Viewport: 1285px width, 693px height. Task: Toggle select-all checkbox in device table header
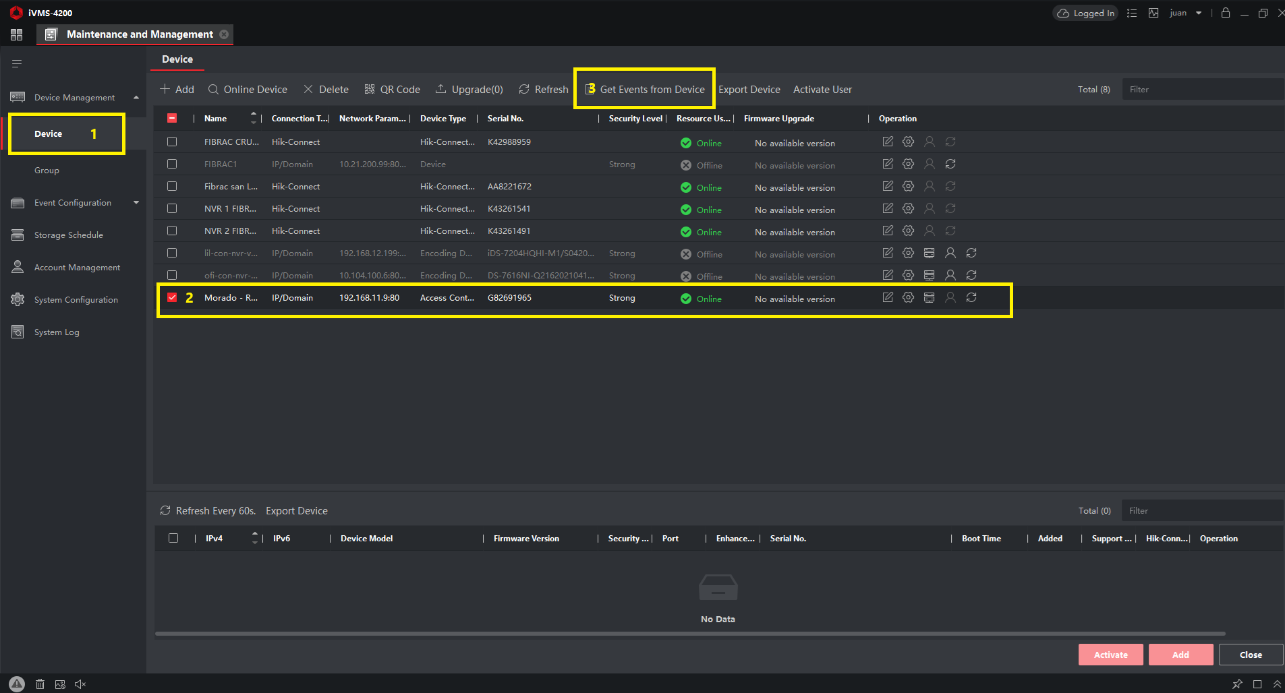(x=172, y=118)
